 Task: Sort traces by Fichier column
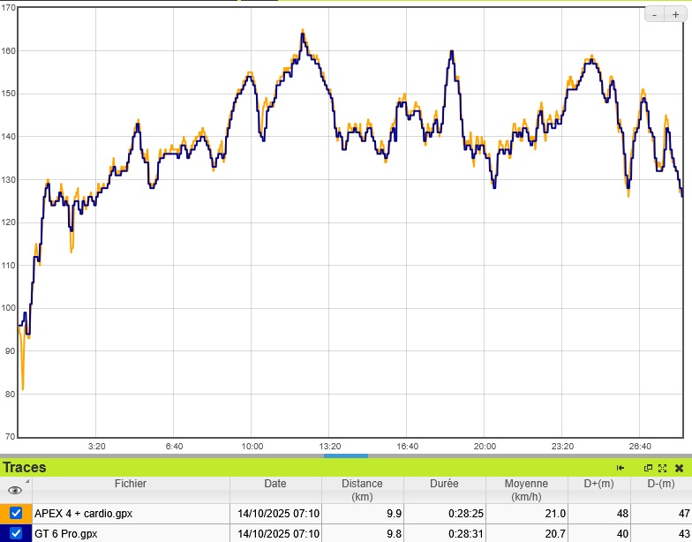(131, 484)
